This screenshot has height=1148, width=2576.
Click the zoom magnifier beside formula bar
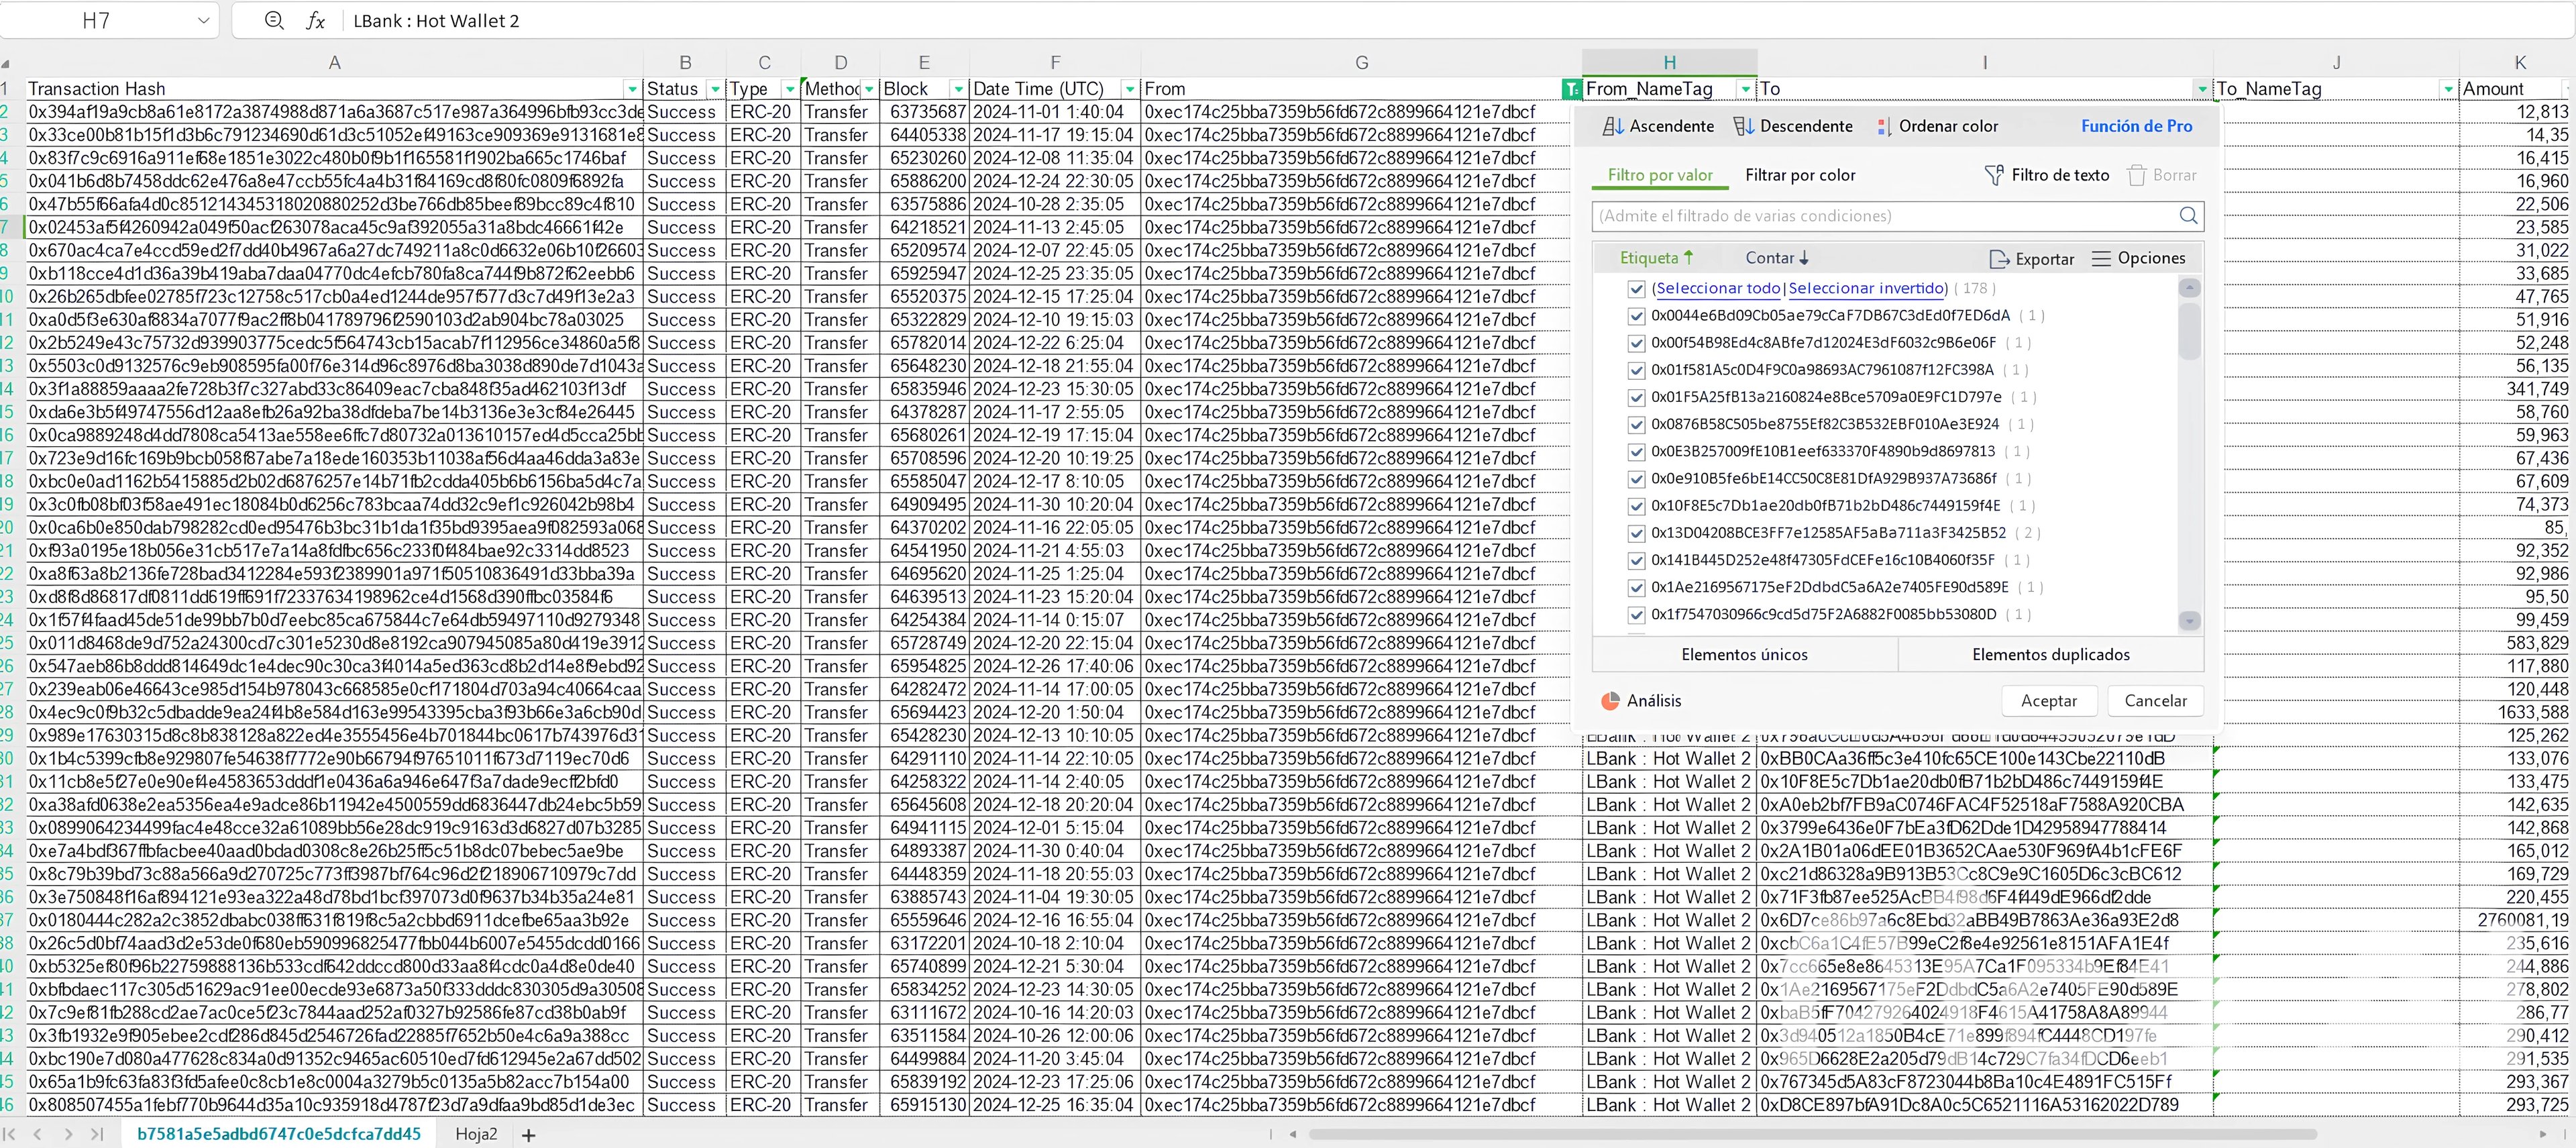tap(274, 20)
